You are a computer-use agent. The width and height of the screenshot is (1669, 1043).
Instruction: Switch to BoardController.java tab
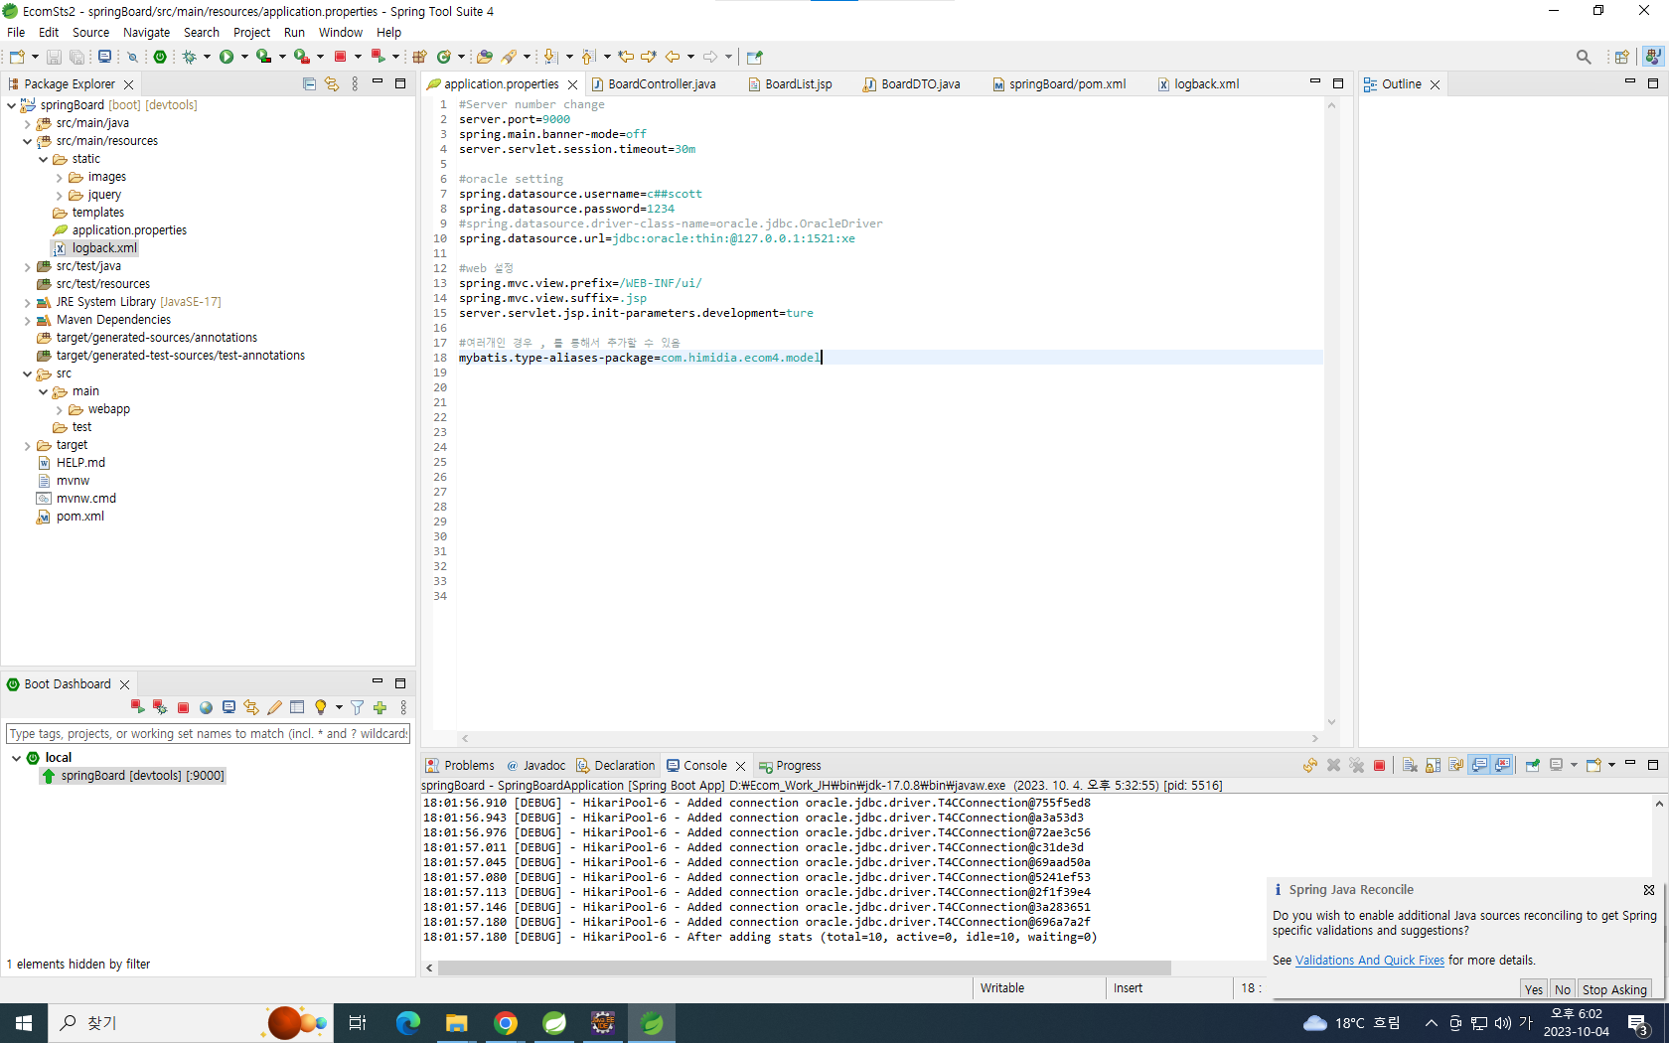click(x=661, y=84)
